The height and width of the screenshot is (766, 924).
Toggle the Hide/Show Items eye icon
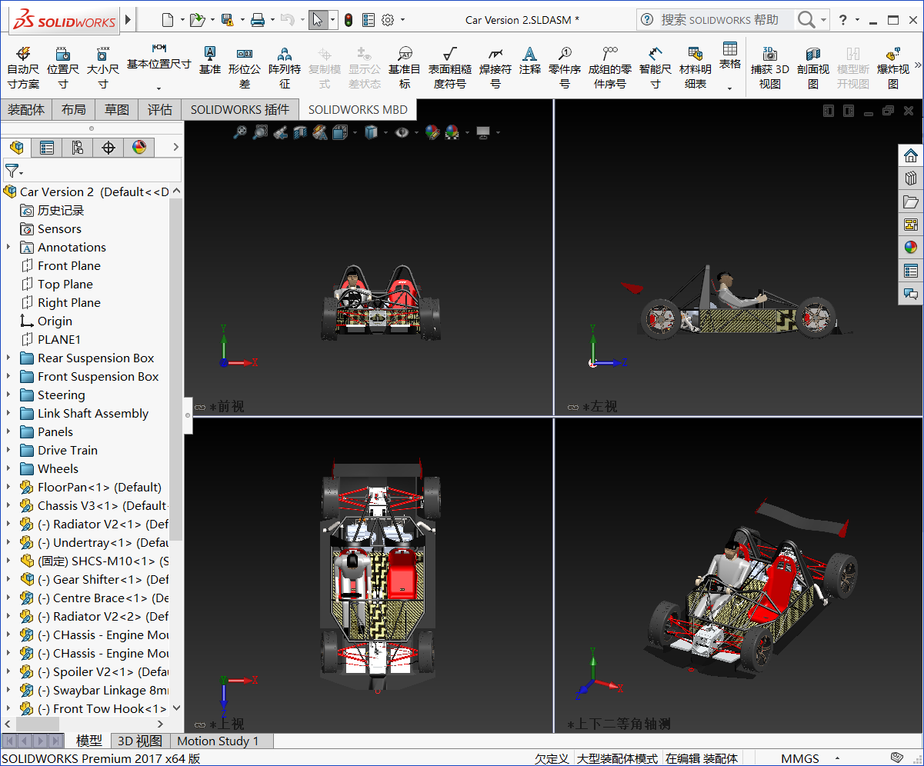pos(402,132)
